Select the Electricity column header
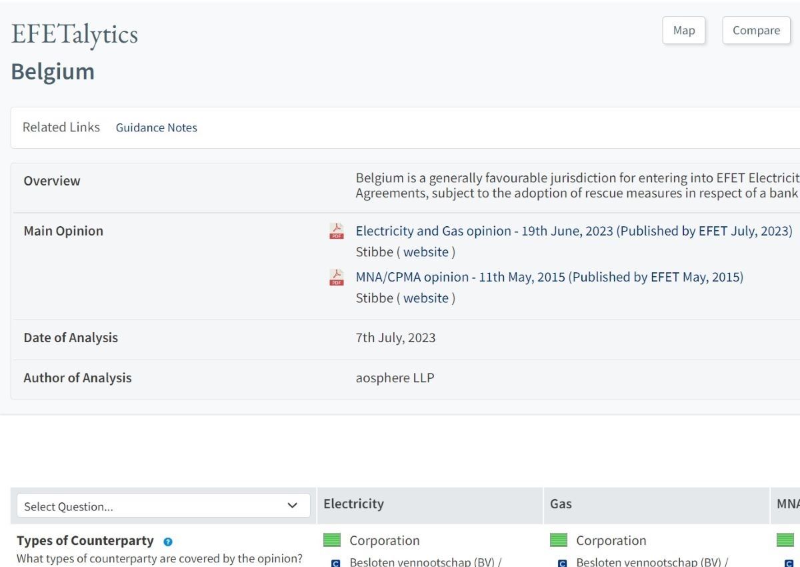The width and height of the screenshot is (800, 567). (353, 504)
